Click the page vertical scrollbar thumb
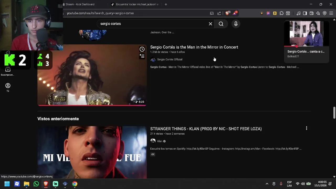The image size is (336, 189). [x=334, y=113]
